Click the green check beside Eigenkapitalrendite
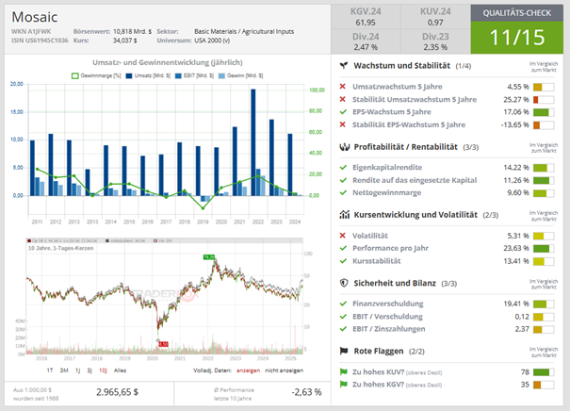The image size is (570, 411). pyautogui.click(x=343, y=167)
